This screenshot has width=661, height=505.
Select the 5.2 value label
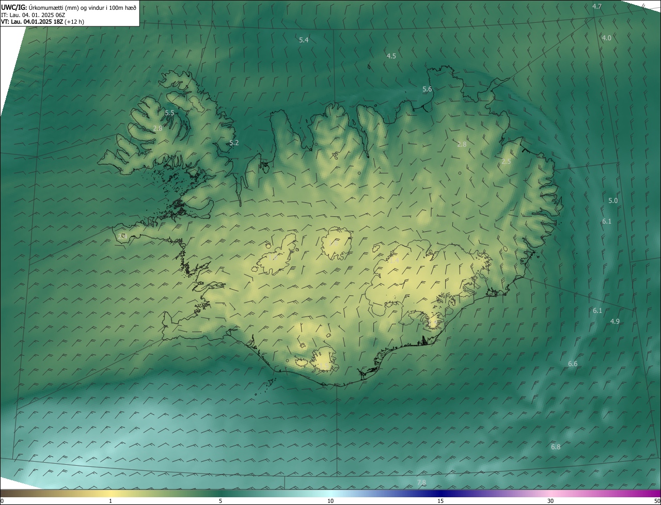pos(234,143)
